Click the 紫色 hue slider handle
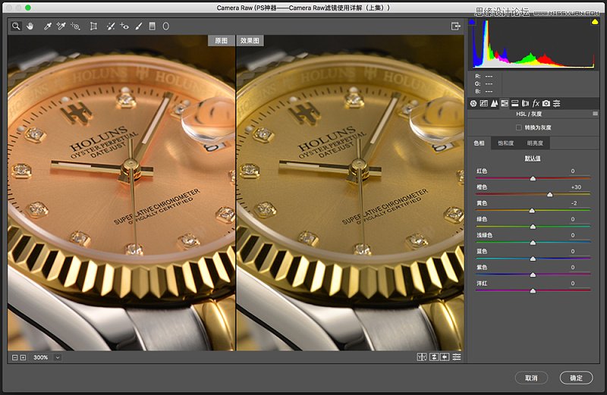607x395 pixels. [533, 274]
